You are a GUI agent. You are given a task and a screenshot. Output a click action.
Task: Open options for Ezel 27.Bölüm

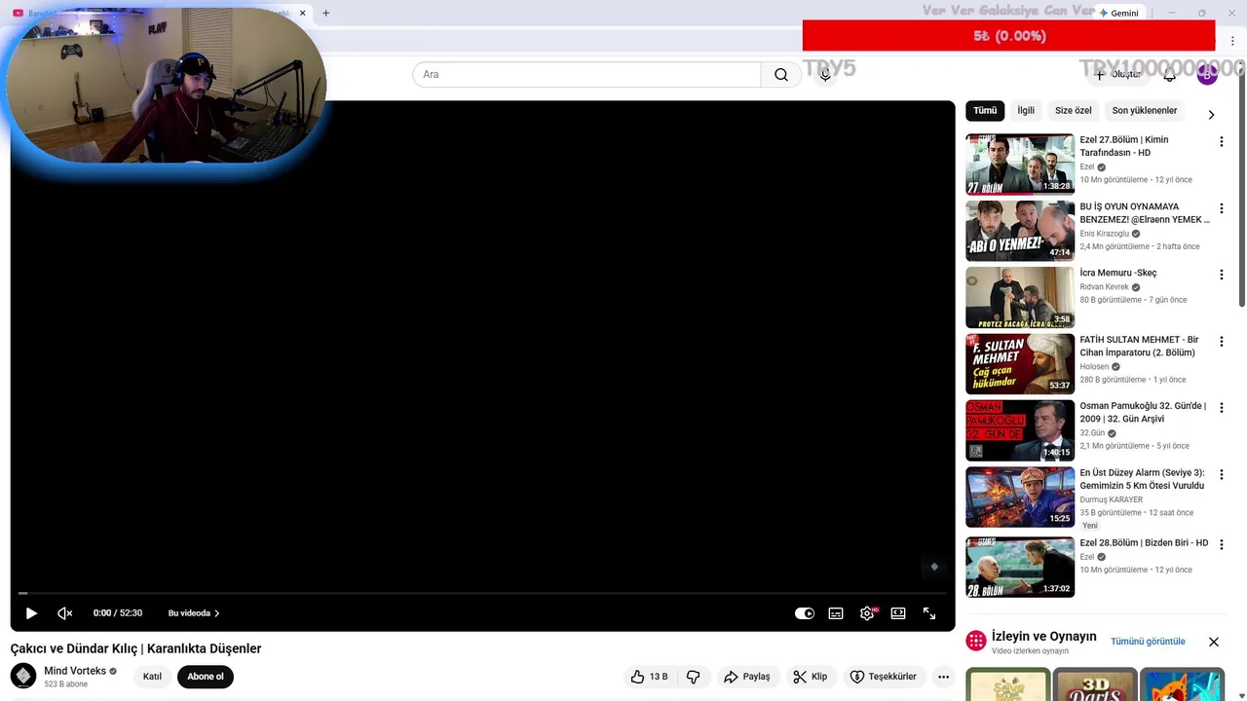click(1221, 142)
